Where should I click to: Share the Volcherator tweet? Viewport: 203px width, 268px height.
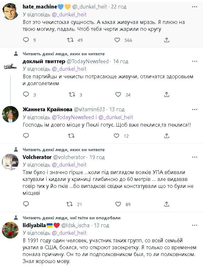pos(167,204)
